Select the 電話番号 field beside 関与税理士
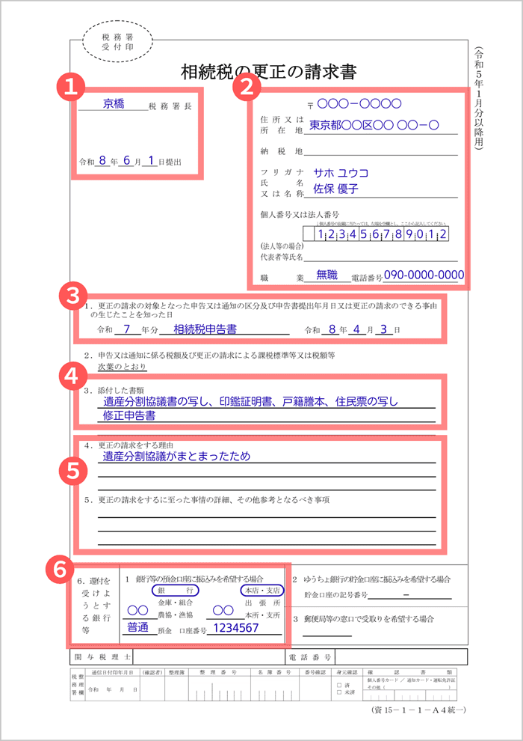 tap(401, 657)
